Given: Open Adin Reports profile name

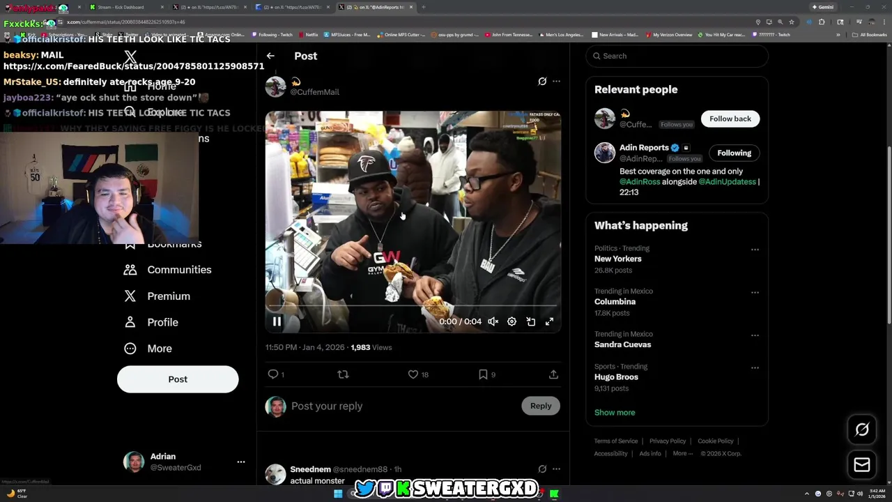Looking at the screenshot, I should point(644,148).
